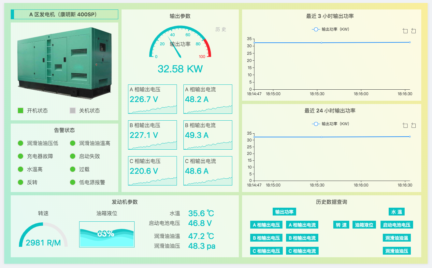Query A 相输出电流 history button

pos(302,225)
